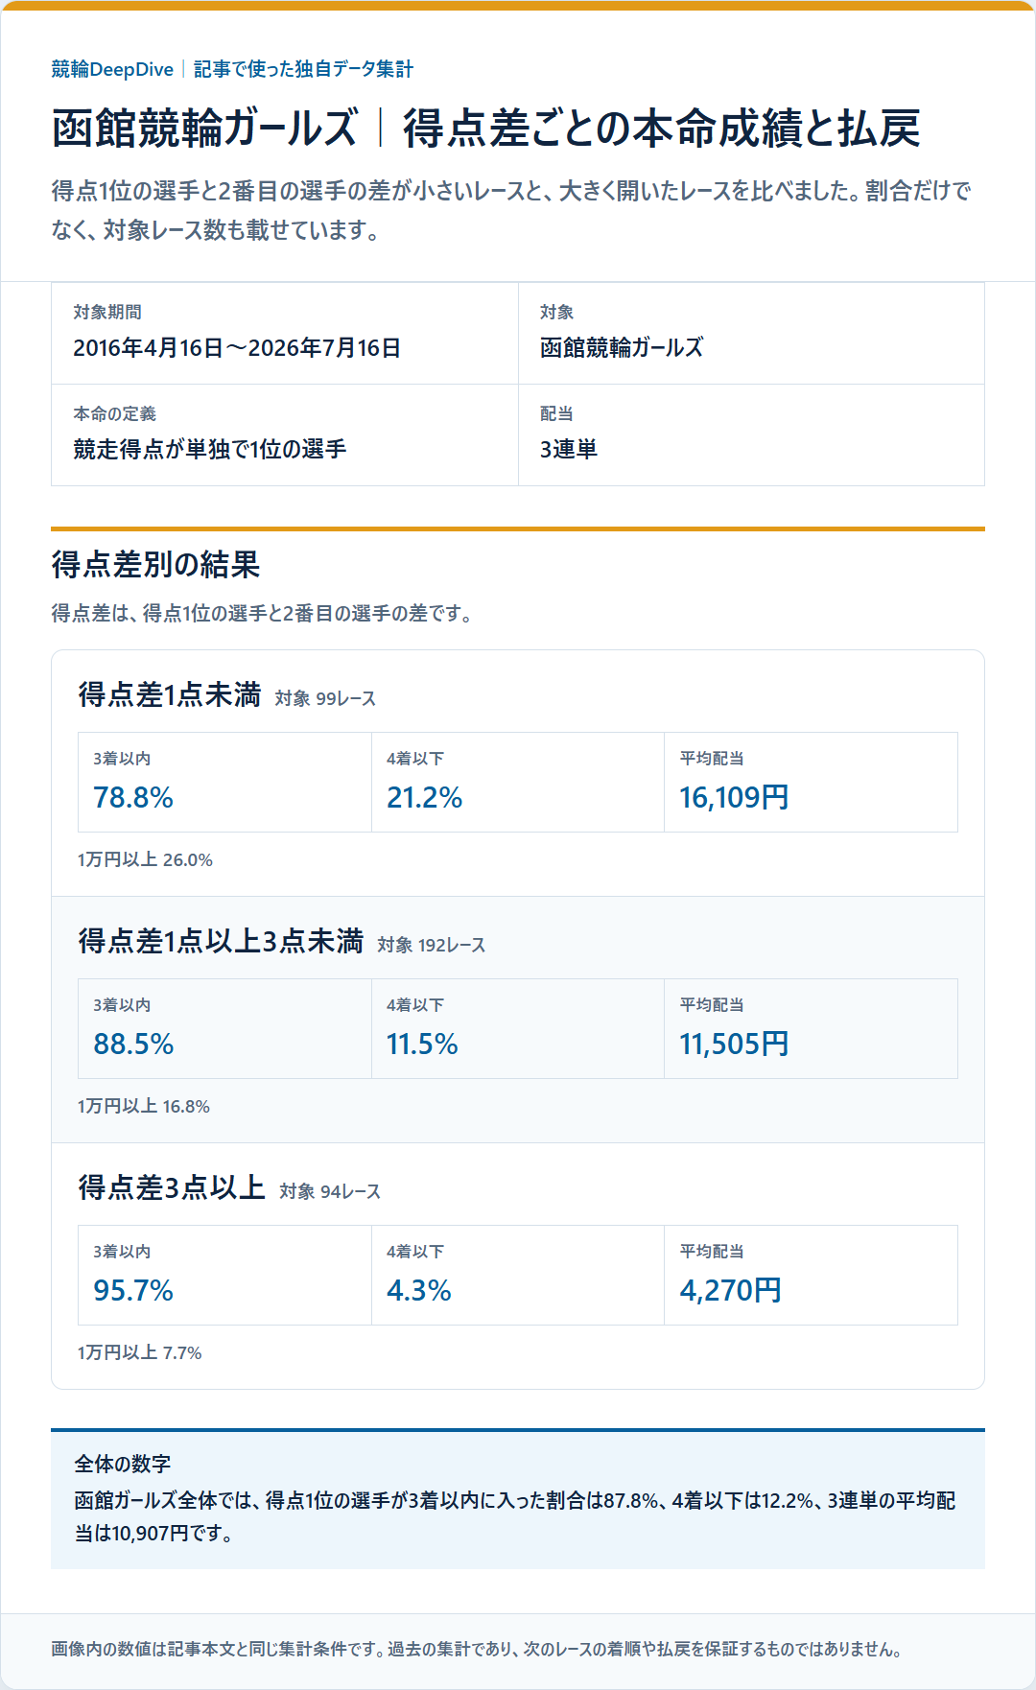
Task: Click the "得点差3点以上" group heading
Action: 172,1187
